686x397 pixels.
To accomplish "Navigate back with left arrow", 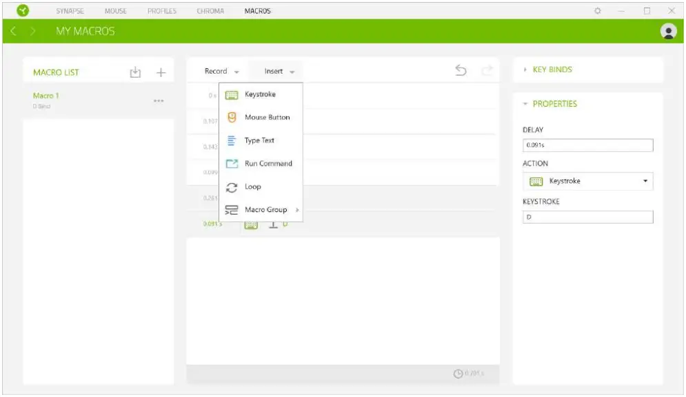I will [x=14, y=31].
